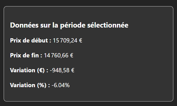Viewport: 177px width, 106px height.
Task: Select the 15 709,24 € start price value
Action: pyautogui.click(x=68, y=40)
